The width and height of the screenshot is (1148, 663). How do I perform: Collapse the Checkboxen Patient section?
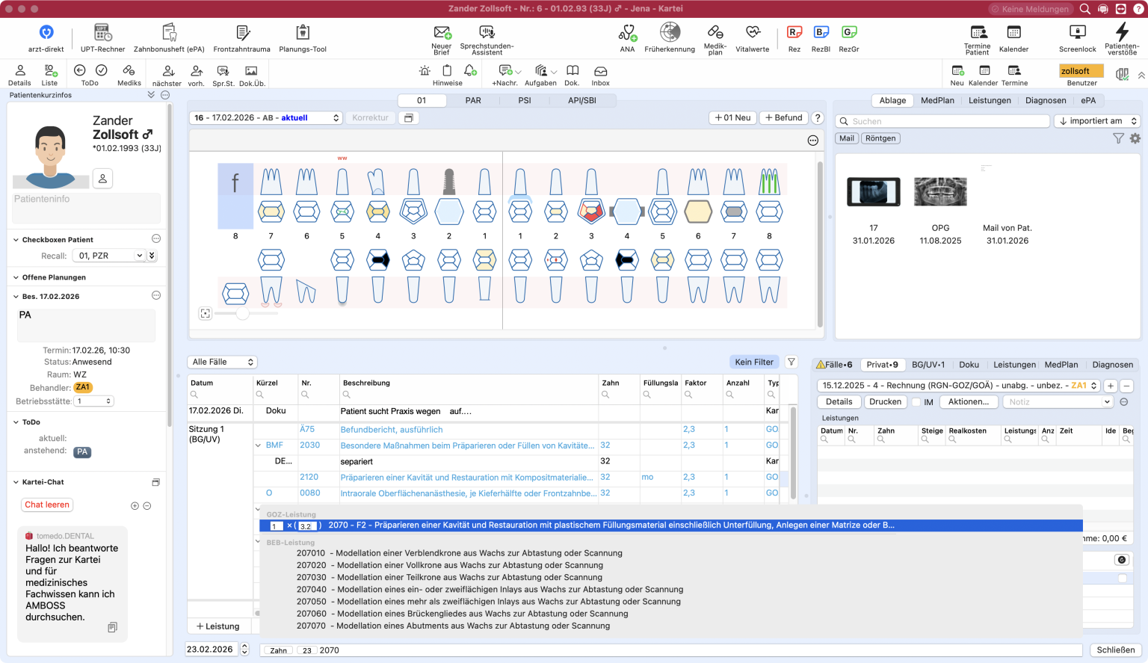(16, 240)
